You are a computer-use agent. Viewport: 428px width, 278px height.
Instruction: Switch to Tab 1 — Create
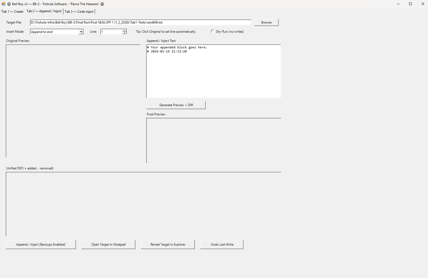pos(12,12)
